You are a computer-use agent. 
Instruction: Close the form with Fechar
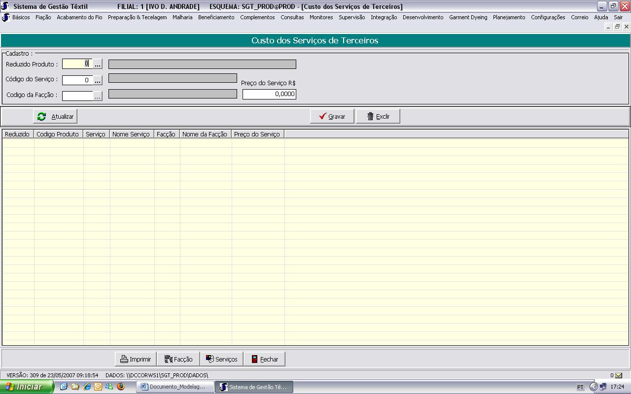click(264, 360)
